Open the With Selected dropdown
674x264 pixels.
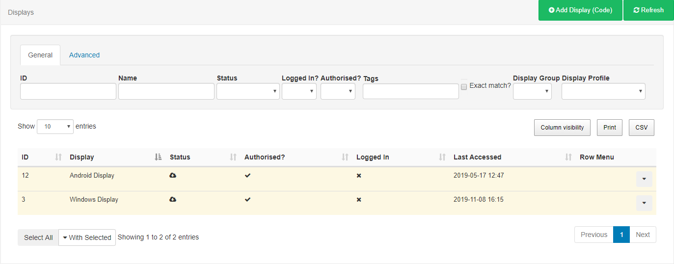[87, 238]
